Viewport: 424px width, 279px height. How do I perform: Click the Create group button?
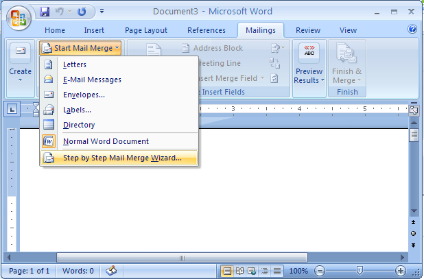(20, 66)
